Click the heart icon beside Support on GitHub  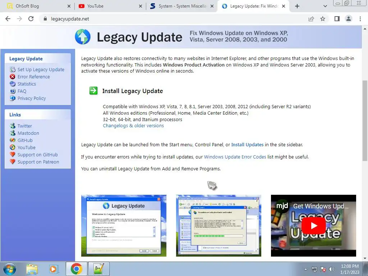[x=13, y=155]
